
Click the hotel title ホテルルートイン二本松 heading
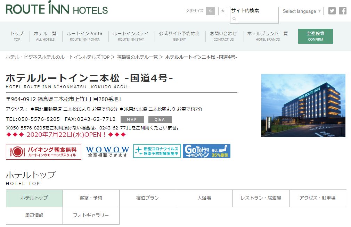click(x=90, y=78)
